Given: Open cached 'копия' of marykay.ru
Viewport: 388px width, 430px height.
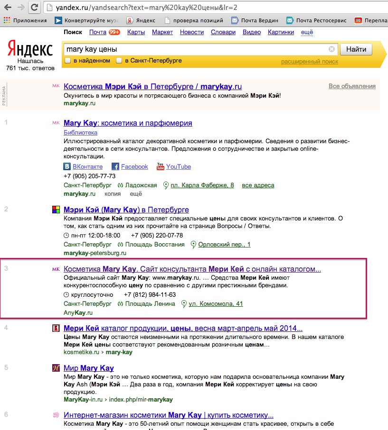Looking at the screenshot, I should tap(113, 194).
